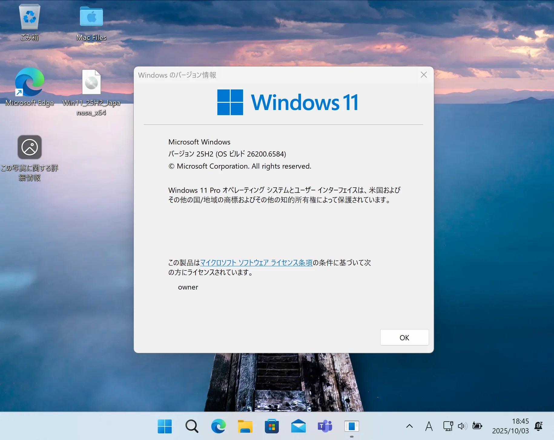
Task: Open the ごみ箱 recycle bin icon
Action: click(x=30, y=22)
